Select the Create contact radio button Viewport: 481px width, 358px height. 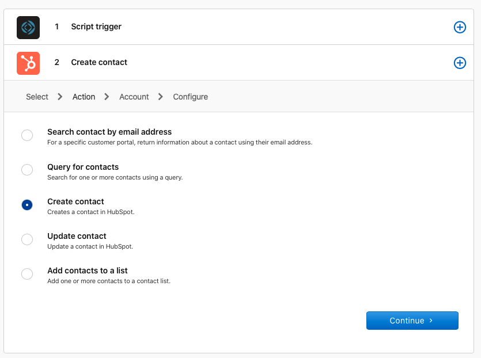[x=27, y=205]
